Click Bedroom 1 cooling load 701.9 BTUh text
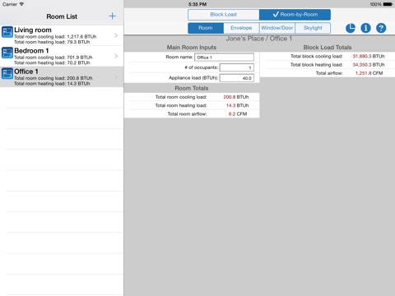The image size is (395, 296). [x=53, y=58]
